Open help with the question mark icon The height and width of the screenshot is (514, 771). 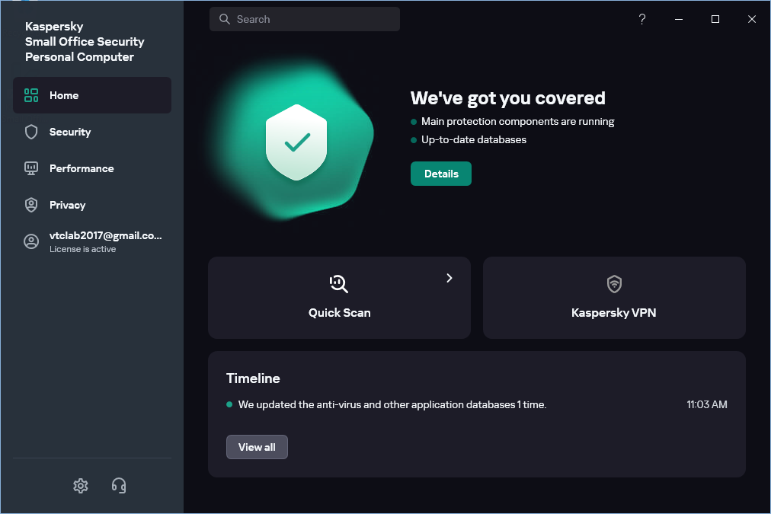point(642,19)
